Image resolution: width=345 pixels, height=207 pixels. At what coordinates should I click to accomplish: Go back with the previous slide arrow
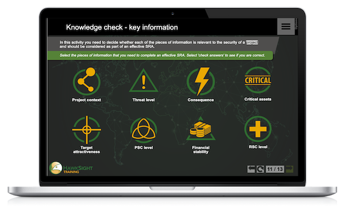(x=251, y=169)
